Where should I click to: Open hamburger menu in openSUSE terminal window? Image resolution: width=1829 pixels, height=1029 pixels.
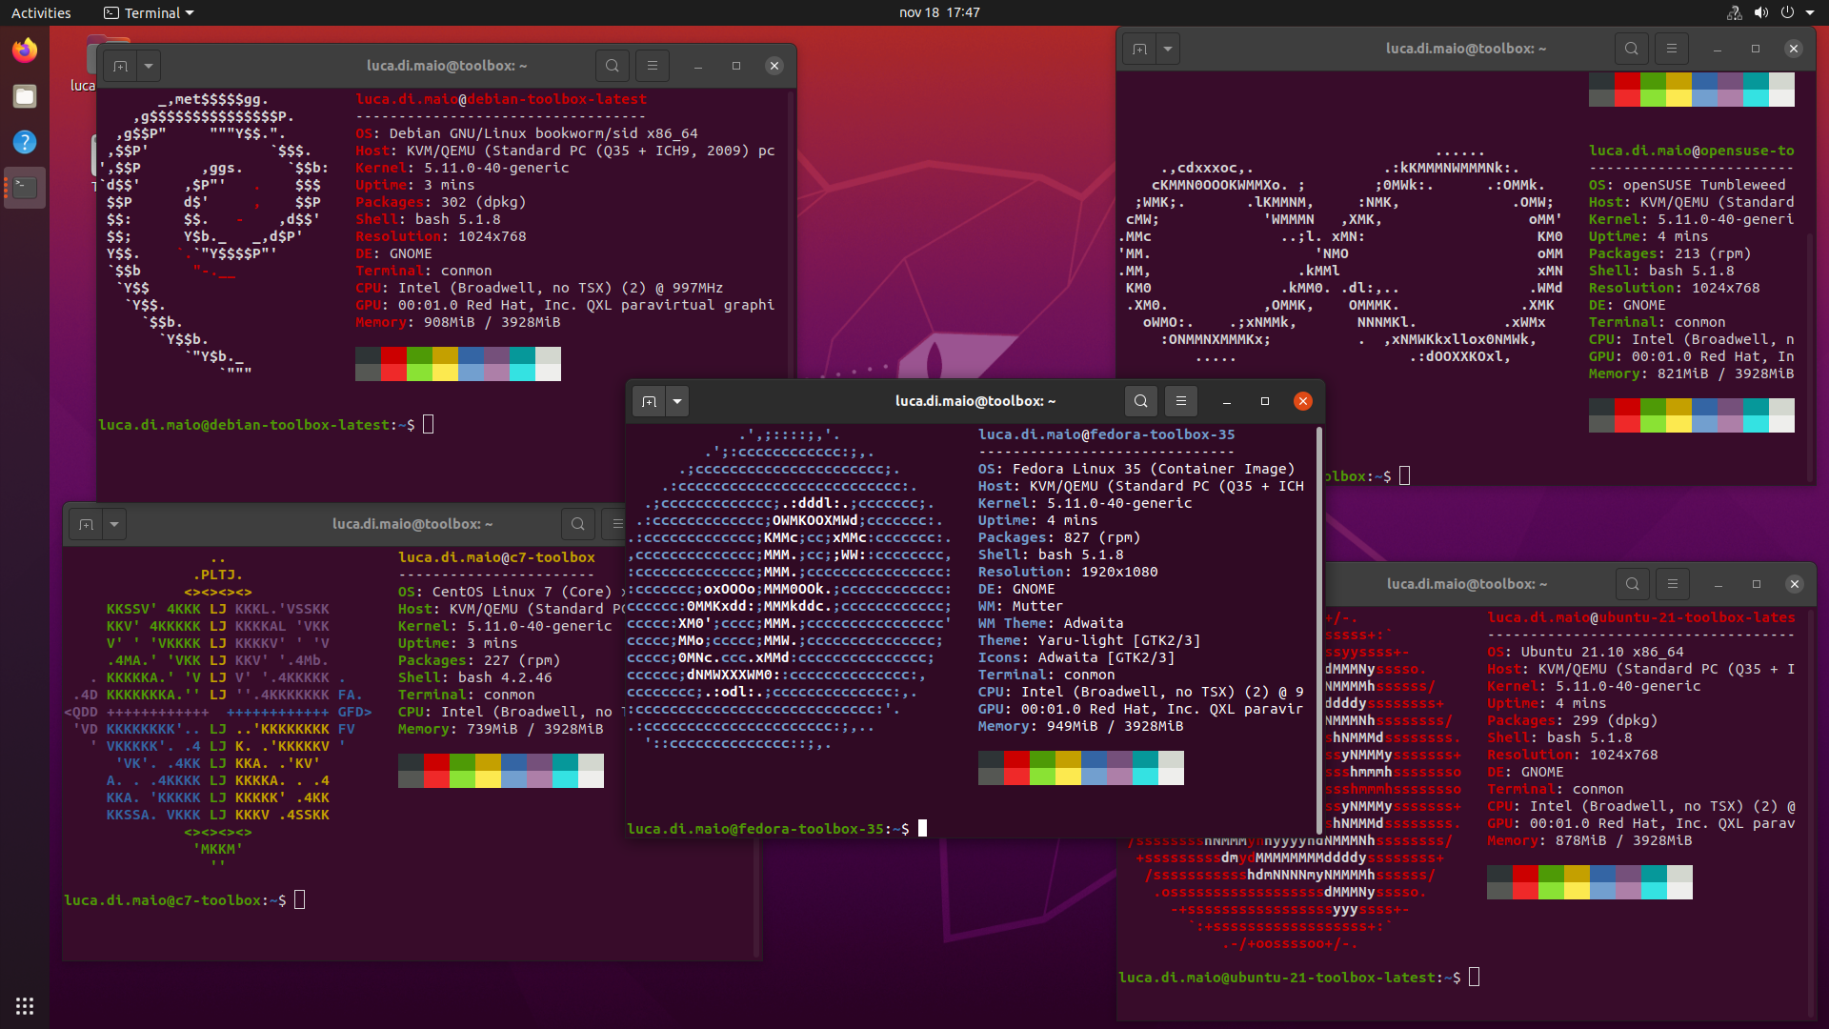1672,49
